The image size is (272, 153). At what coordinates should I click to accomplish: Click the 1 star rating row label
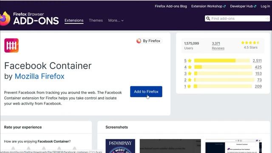point(187,86)
